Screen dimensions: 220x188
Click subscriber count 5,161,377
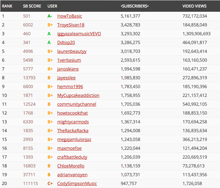(131, 16)
